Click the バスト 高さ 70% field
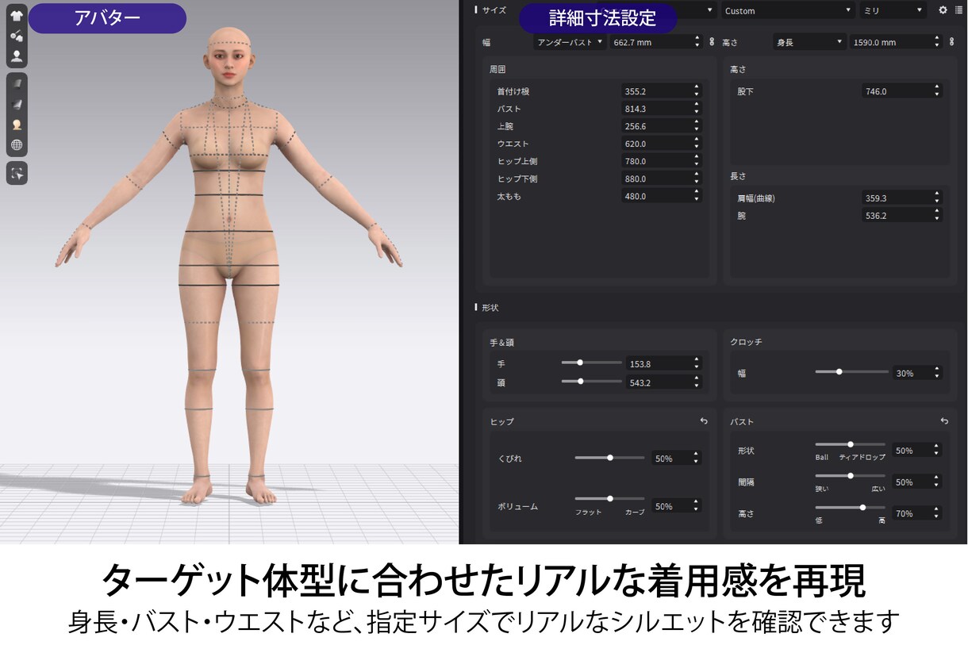Image resolution: width=968 pixels, height=645 pixels. coord(917,513)
